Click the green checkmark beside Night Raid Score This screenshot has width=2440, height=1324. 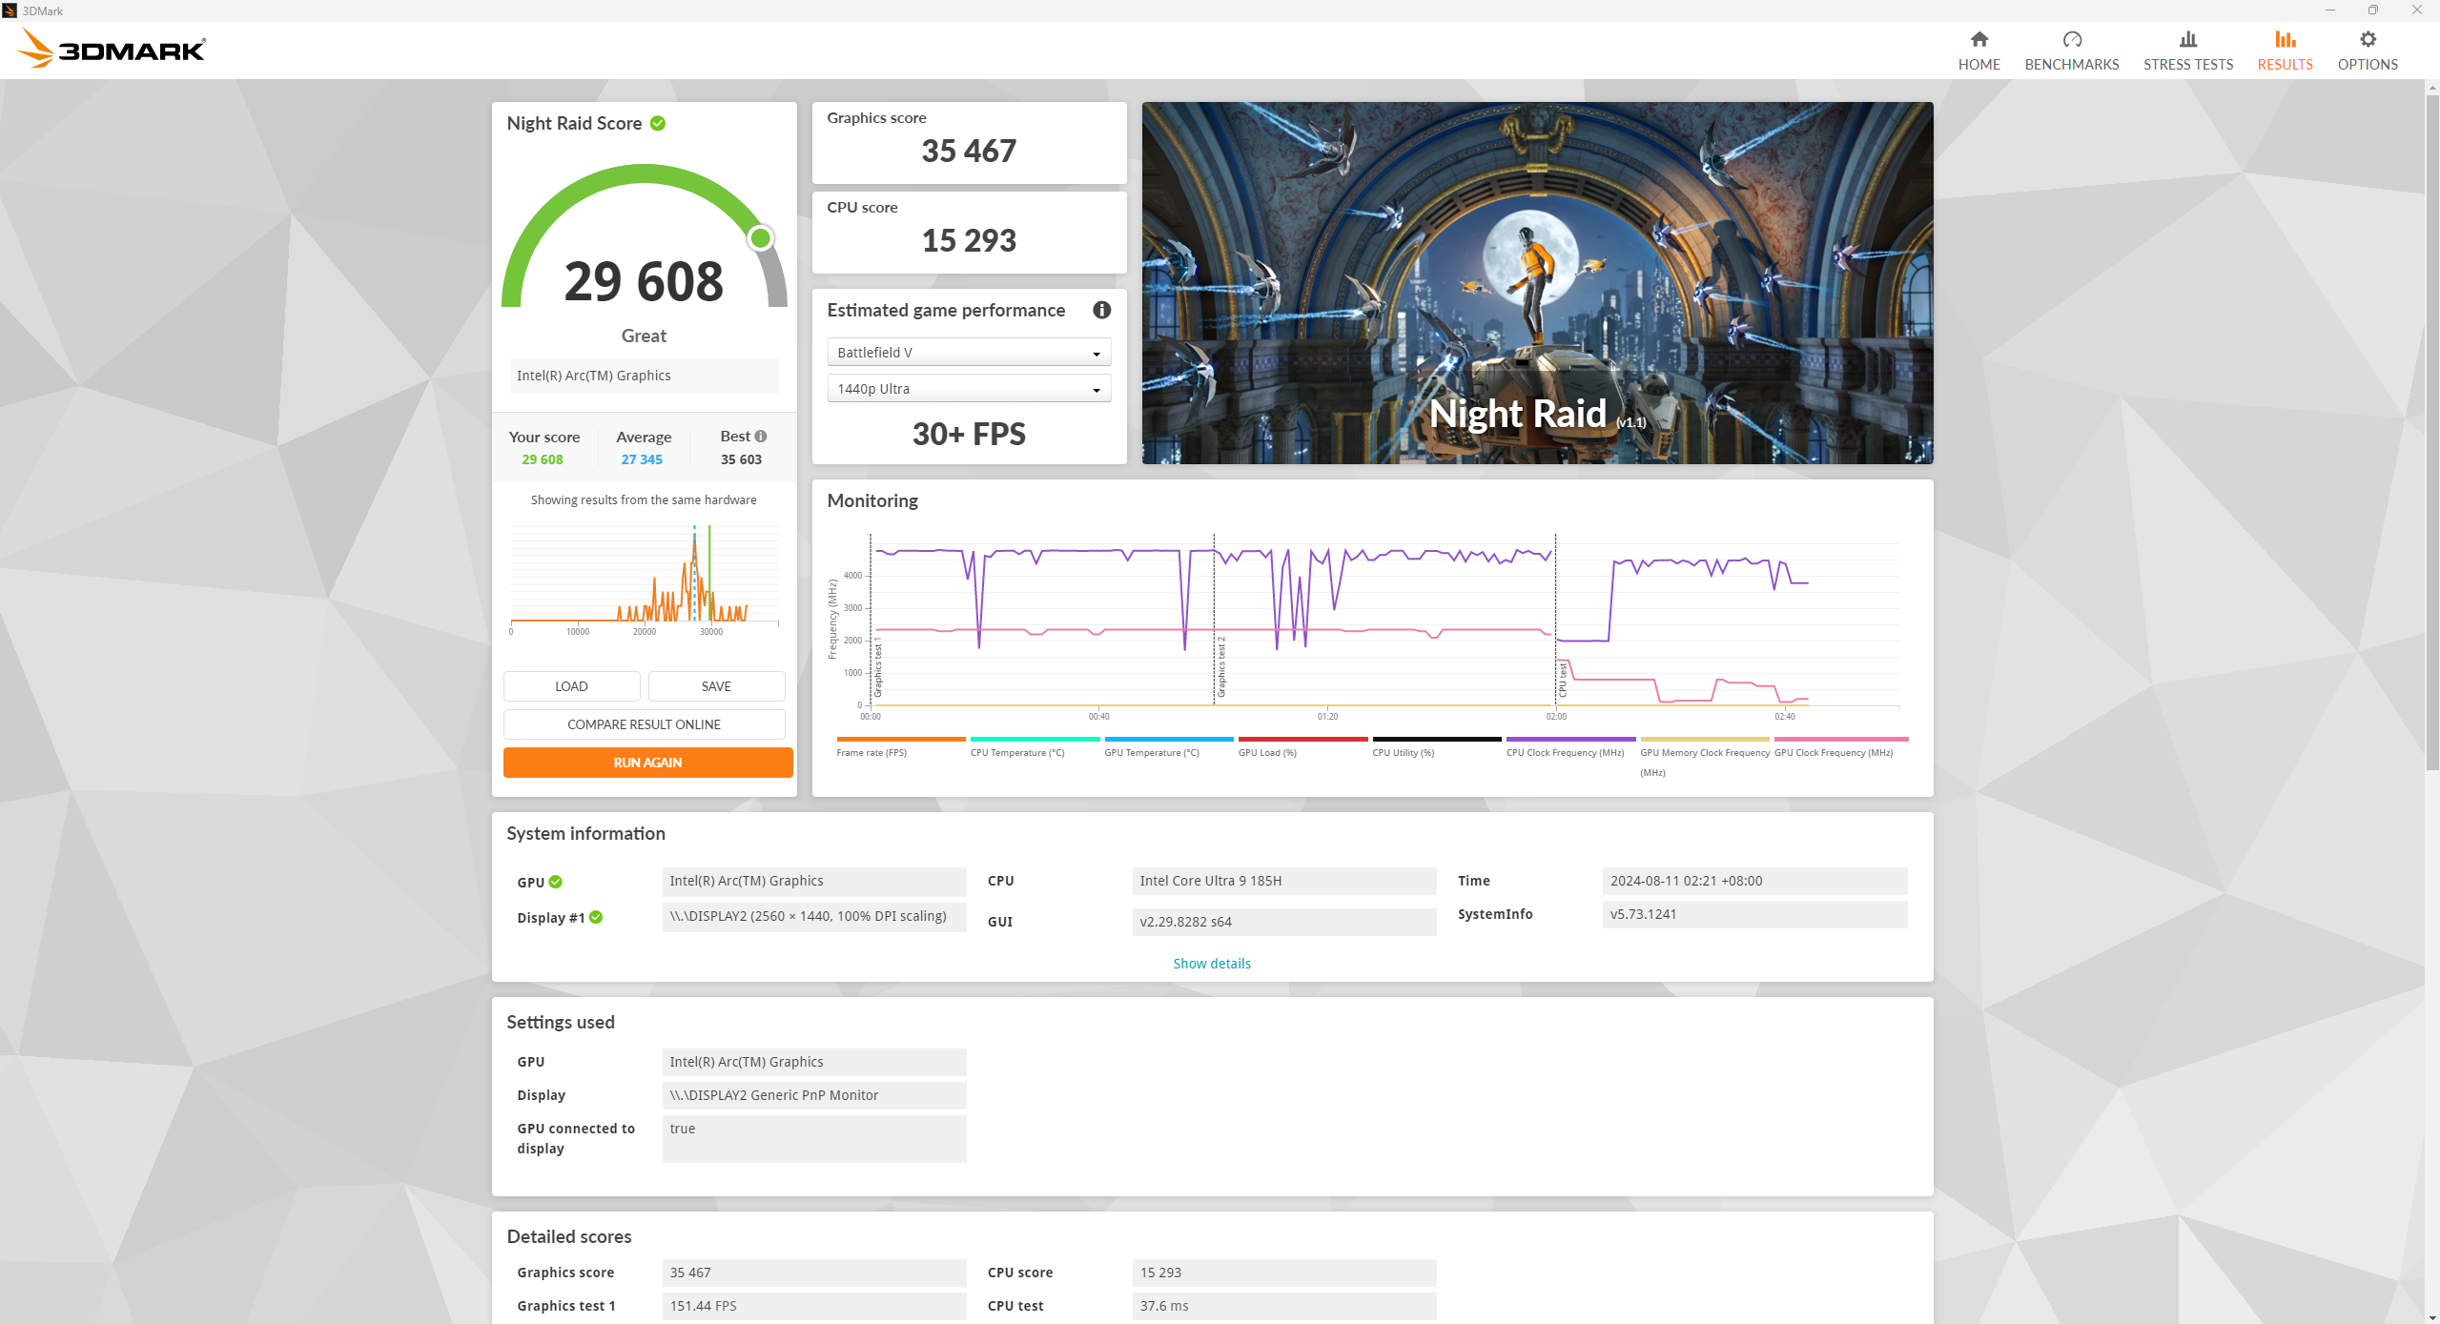point(659,123)
